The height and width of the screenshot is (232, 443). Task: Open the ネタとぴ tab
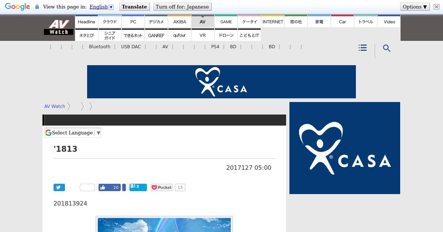tap(86, 35)
